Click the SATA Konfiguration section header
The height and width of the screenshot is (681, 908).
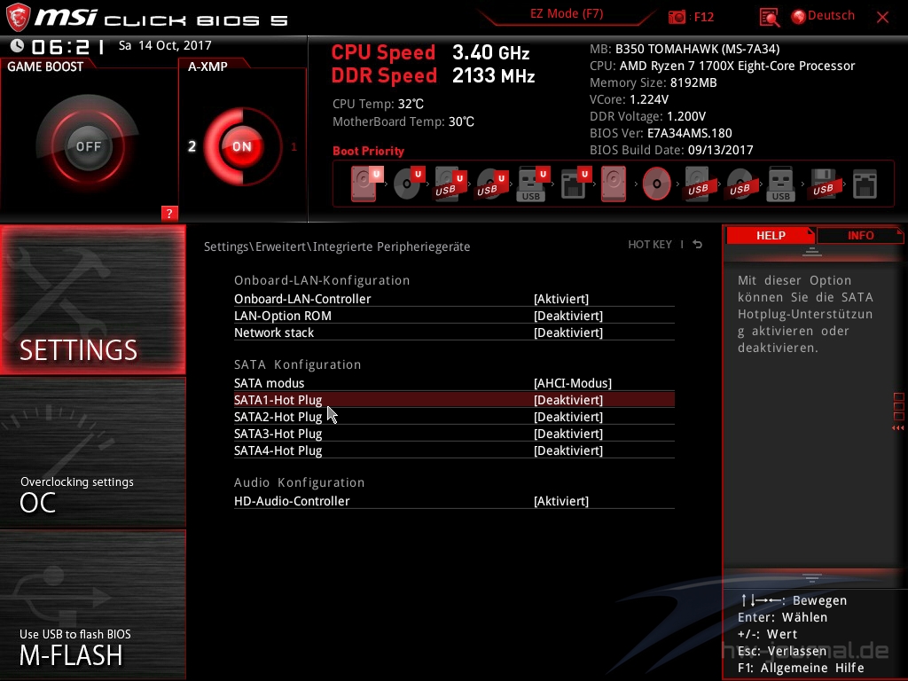point(298,364)
